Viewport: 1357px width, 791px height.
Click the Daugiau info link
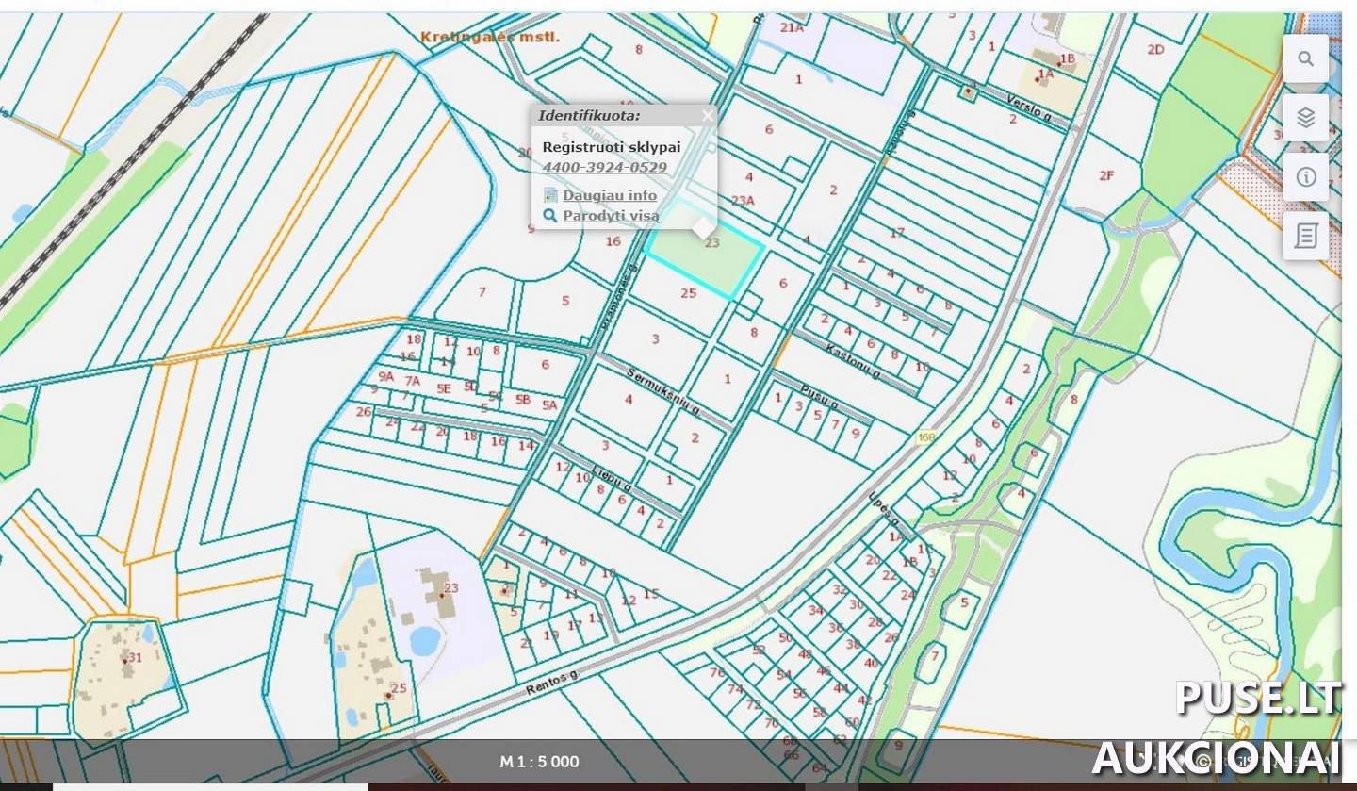point(610,195)
